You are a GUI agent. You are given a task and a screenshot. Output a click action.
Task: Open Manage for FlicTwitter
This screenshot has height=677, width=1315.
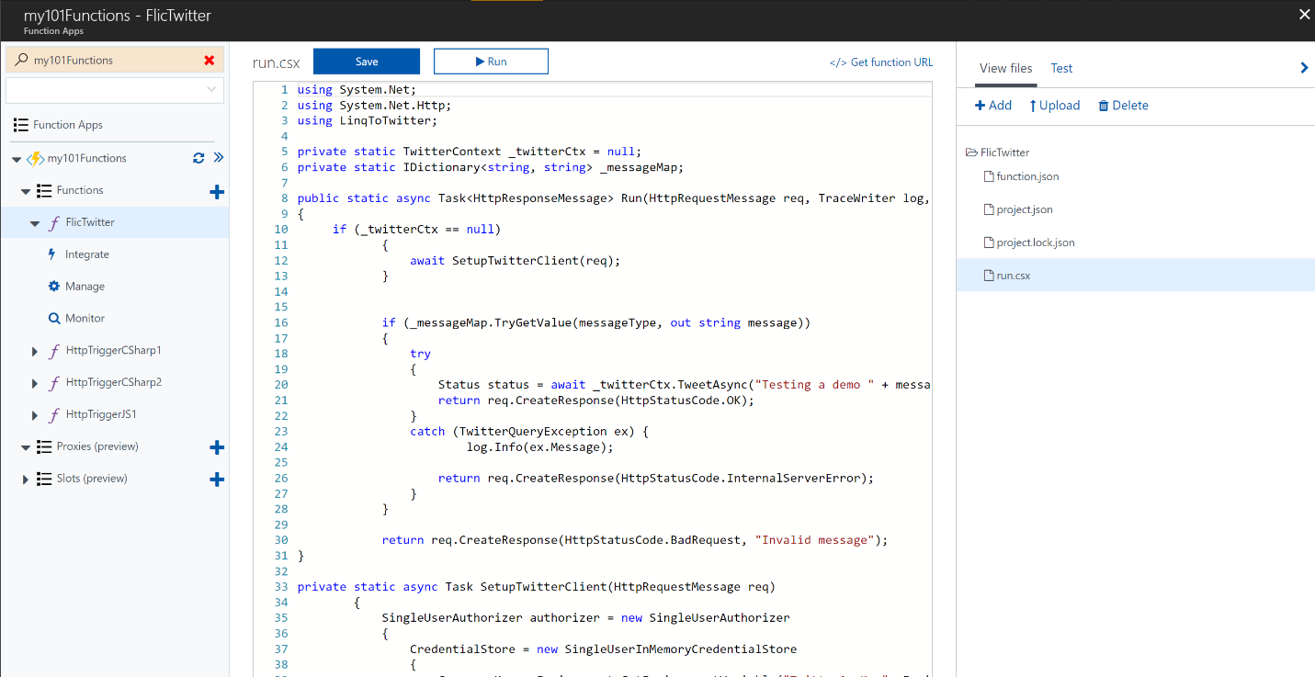coord(85,287)
